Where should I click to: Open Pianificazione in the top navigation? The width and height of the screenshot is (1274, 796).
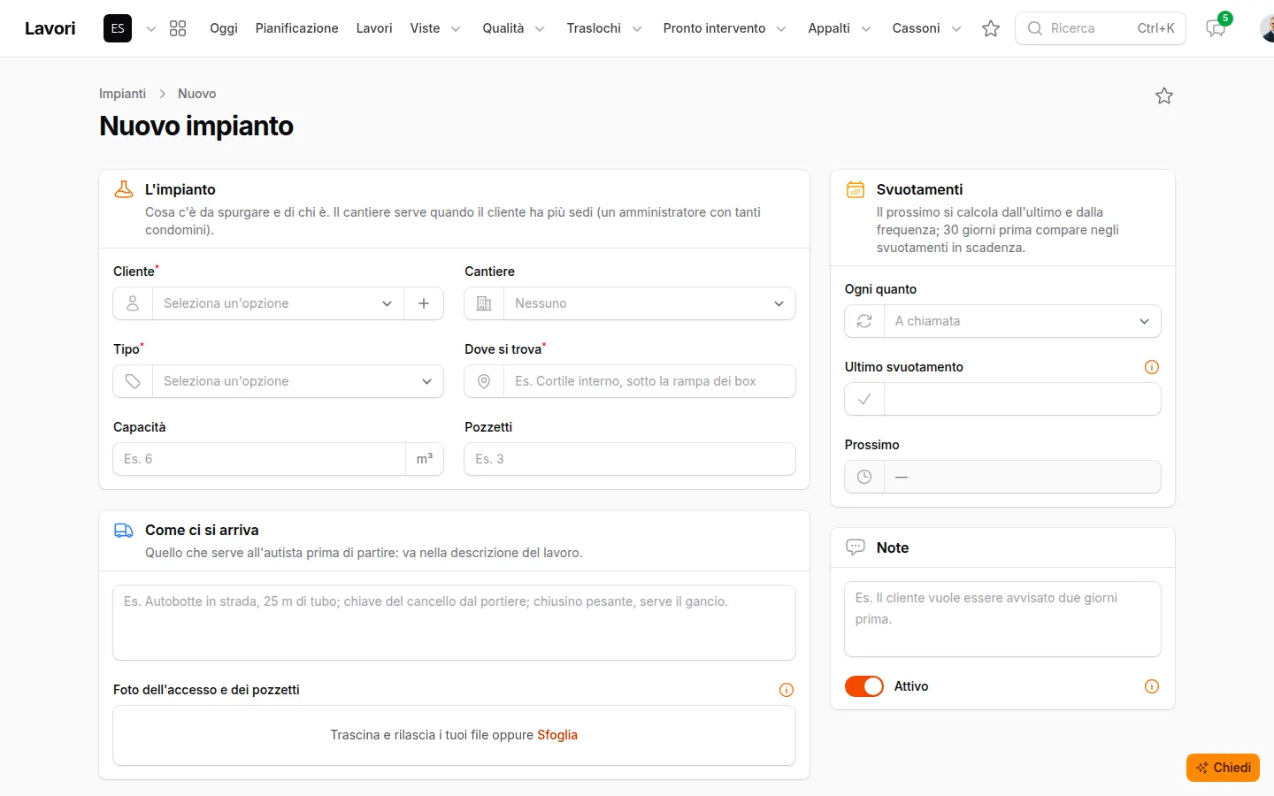point(296,28)
